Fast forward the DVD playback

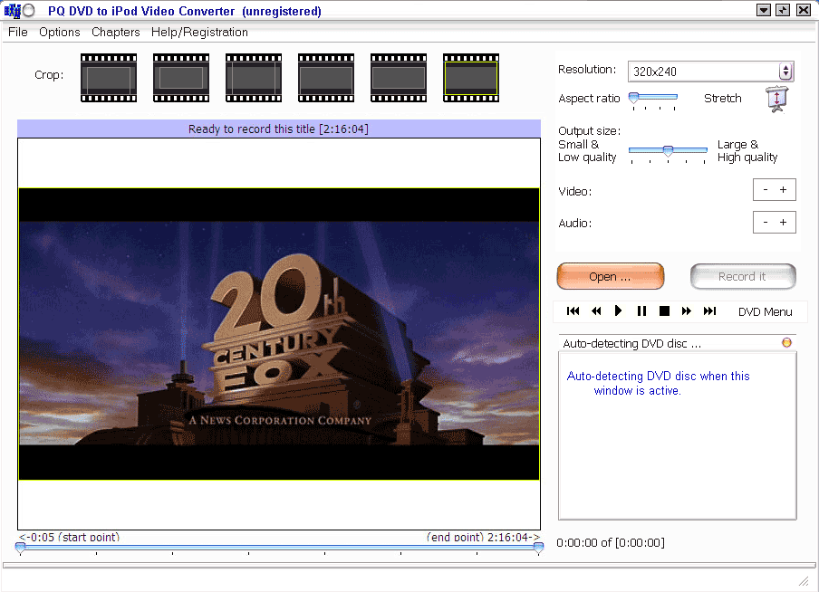pos(687,311)
